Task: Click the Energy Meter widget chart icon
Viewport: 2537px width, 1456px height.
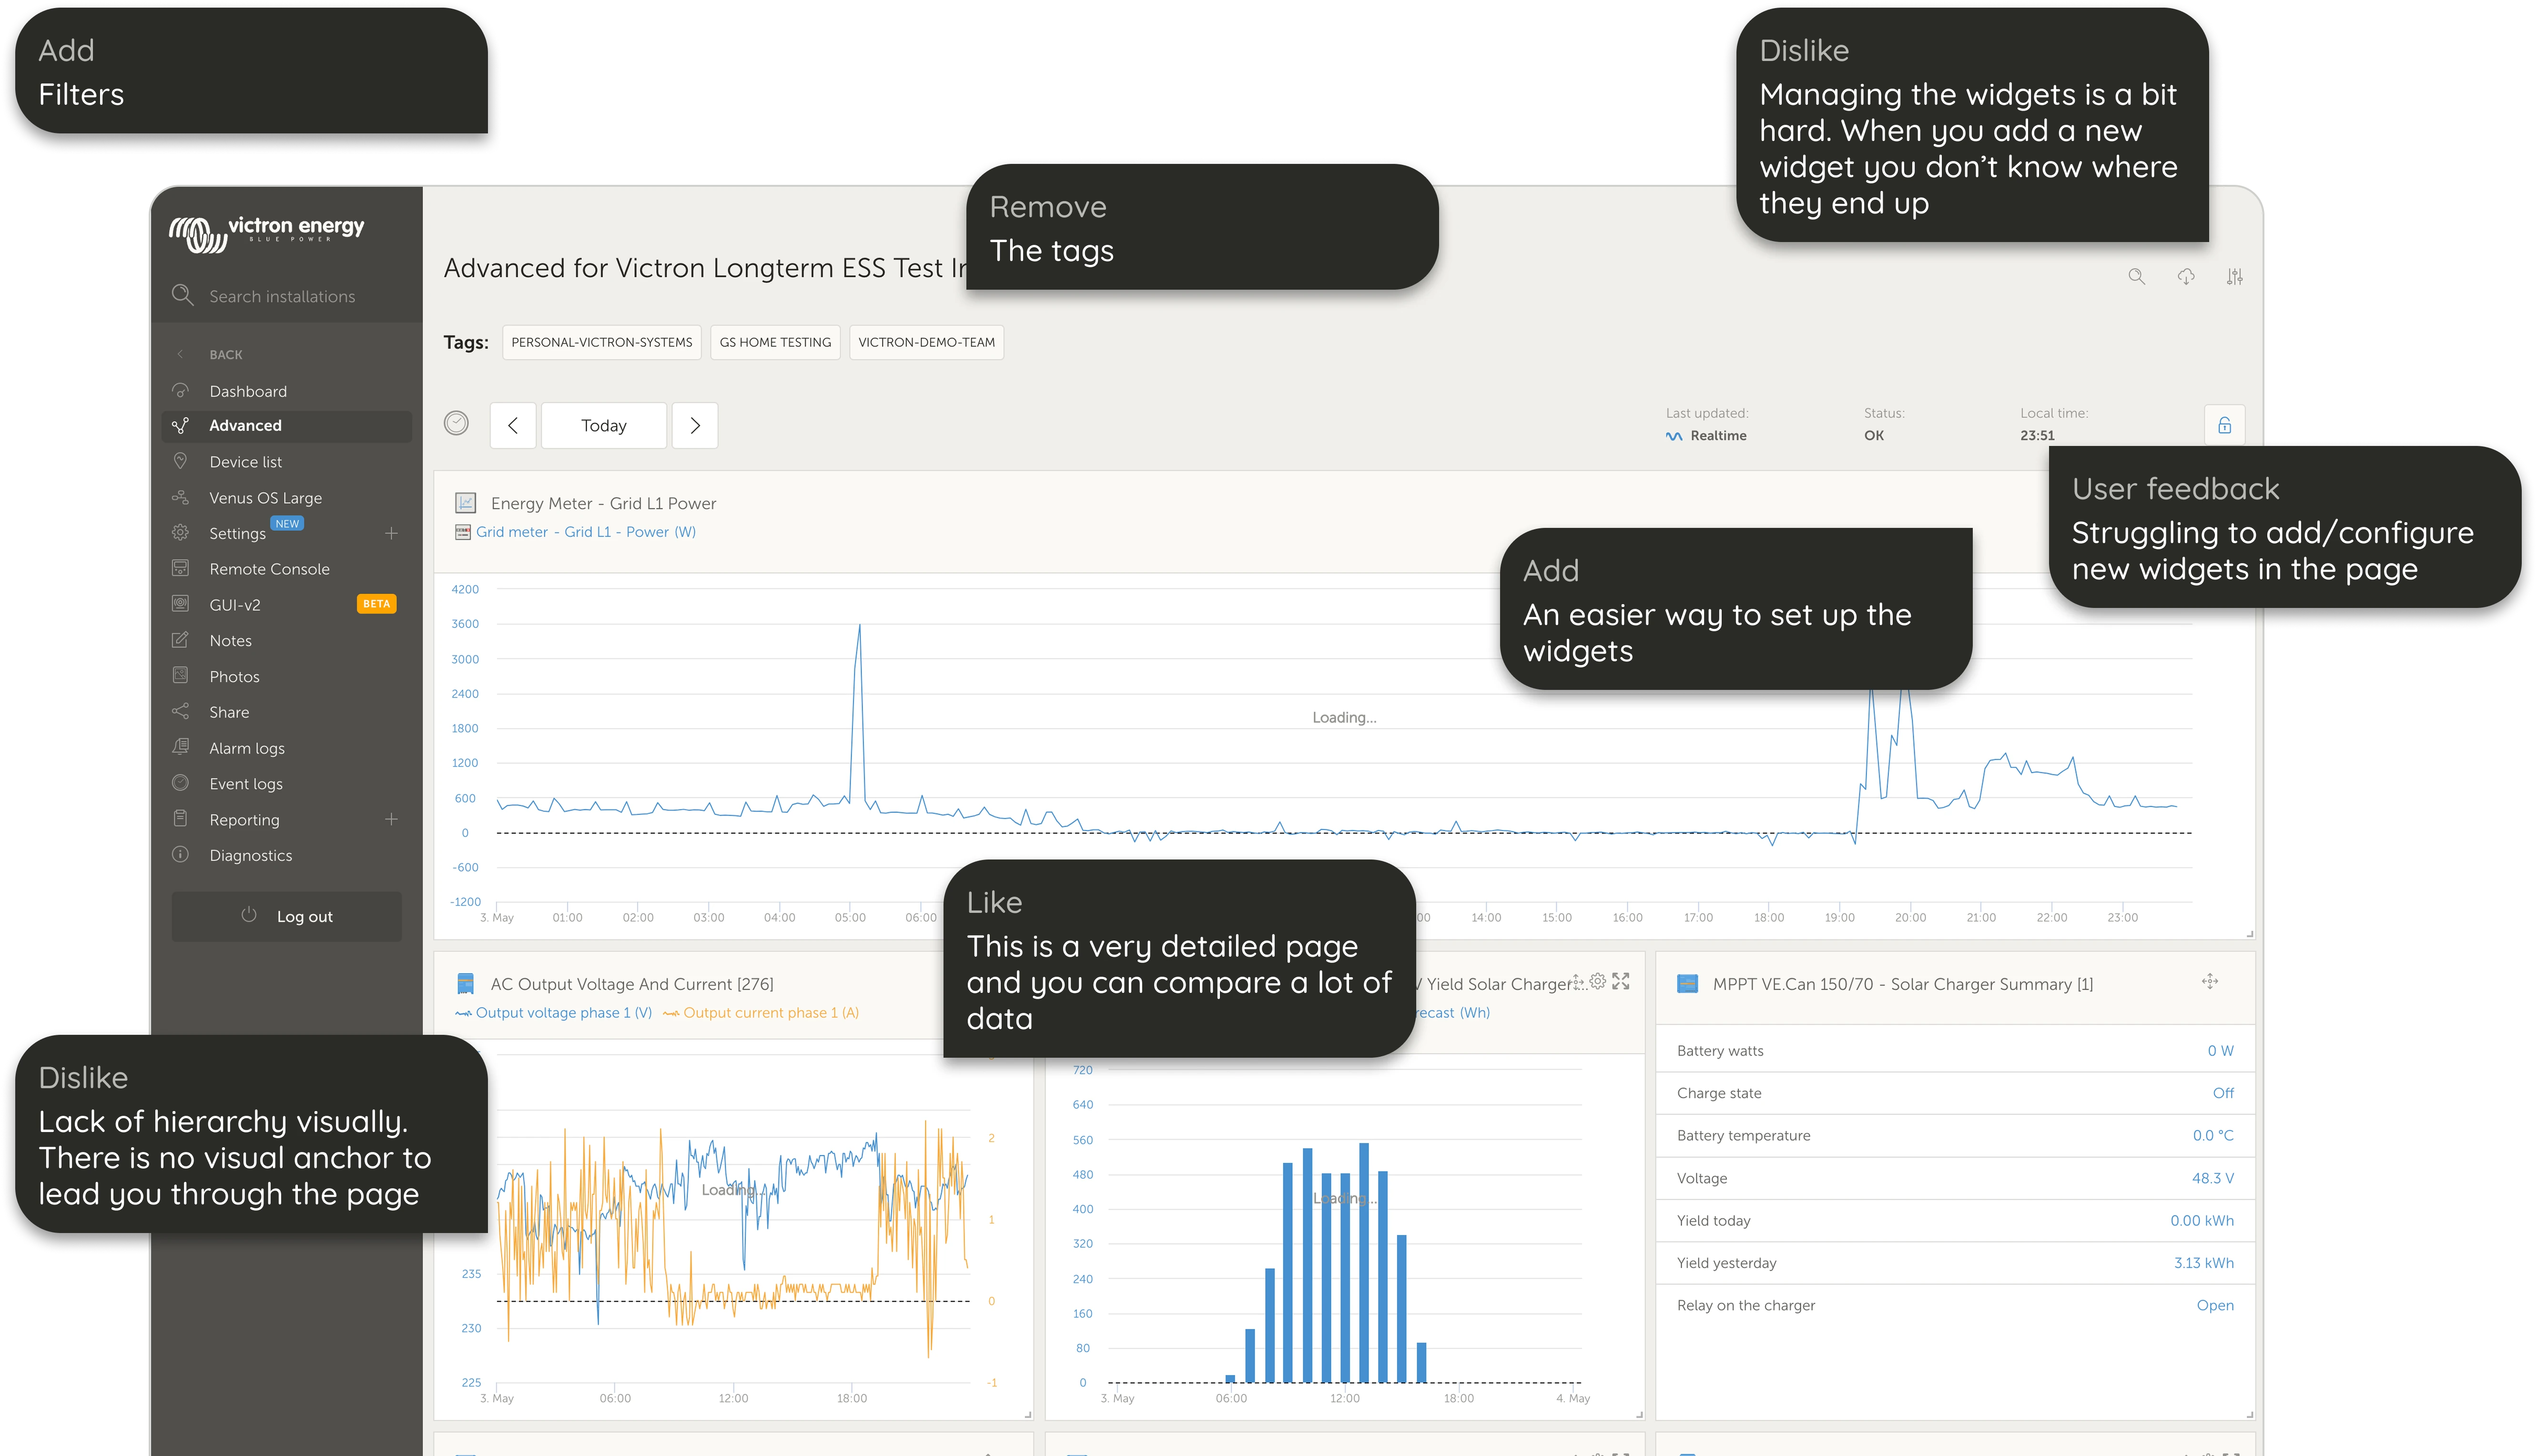Action: point(466,503)
